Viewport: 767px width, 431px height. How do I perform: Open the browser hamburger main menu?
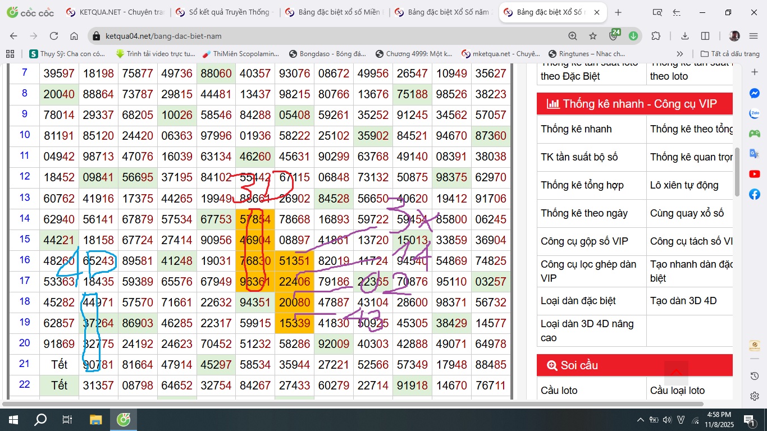tap(754, 36)
